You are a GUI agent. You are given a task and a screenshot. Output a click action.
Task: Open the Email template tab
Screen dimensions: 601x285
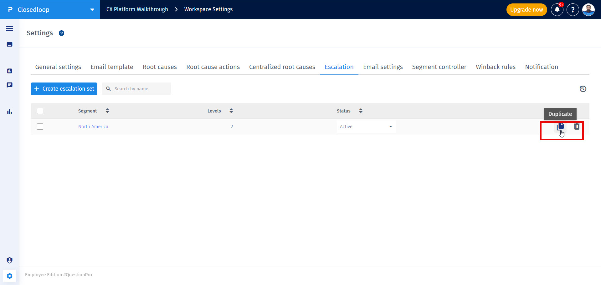point(112,67)
